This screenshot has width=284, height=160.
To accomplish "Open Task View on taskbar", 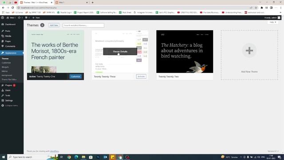I will [x=61, y=157].
